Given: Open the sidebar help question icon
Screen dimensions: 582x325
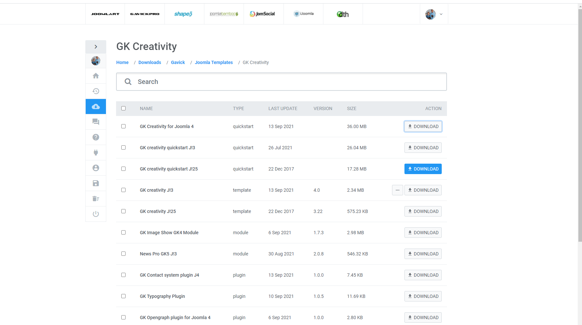Looking at the screenshot, I should [96, 137].
